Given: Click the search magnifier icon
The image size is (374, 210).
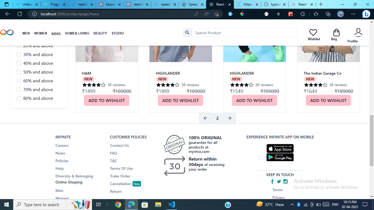Looking at the screenshot, I should [x=187, y=33].
